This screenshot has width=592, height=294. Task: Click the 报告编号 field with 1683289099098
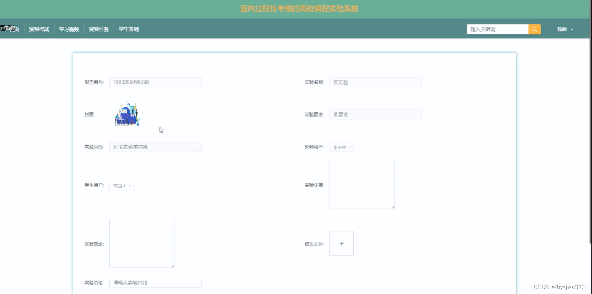tap(155, 82)
